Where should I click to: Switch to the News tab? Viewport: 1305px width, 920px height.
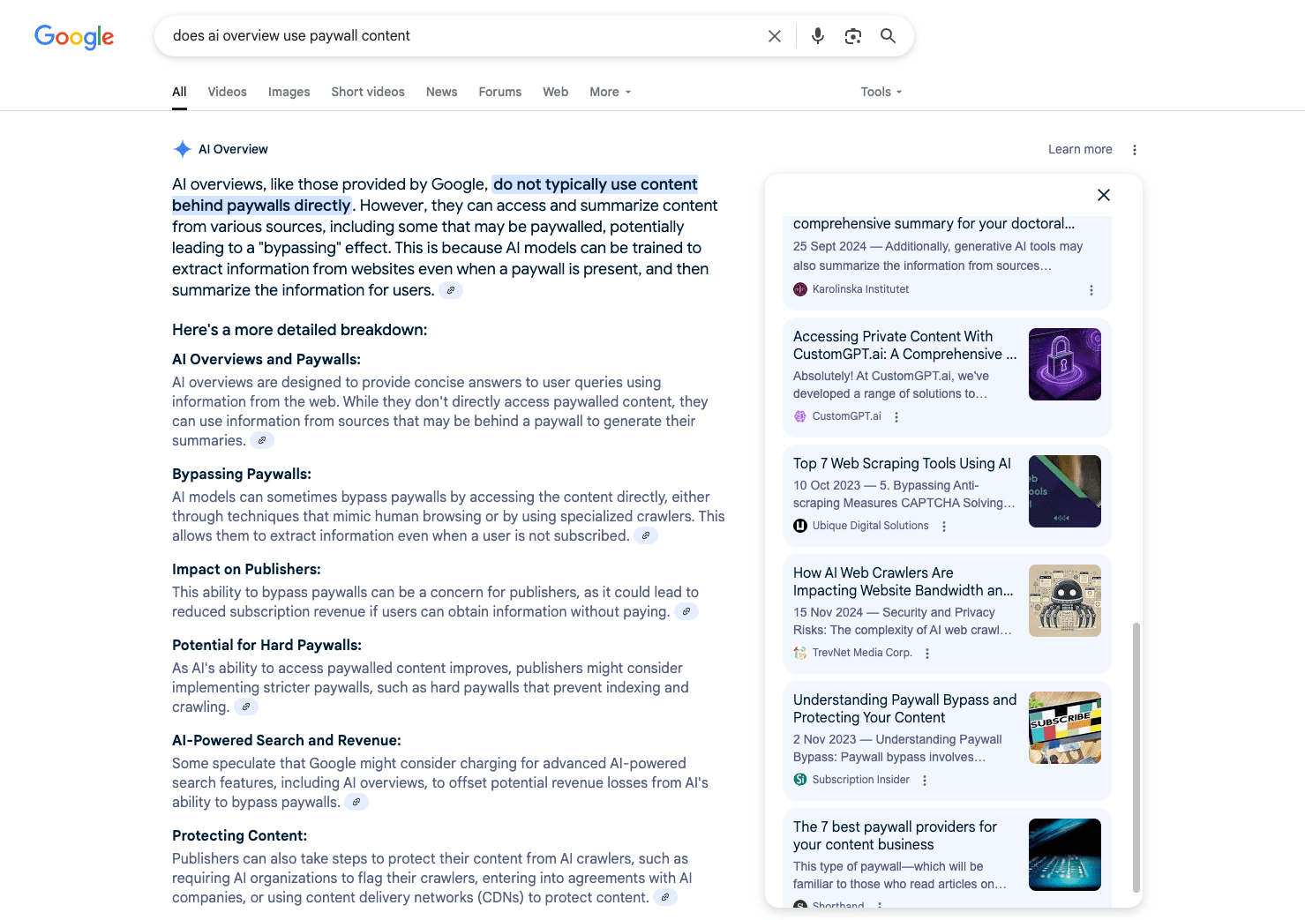(x=441, y=92)
